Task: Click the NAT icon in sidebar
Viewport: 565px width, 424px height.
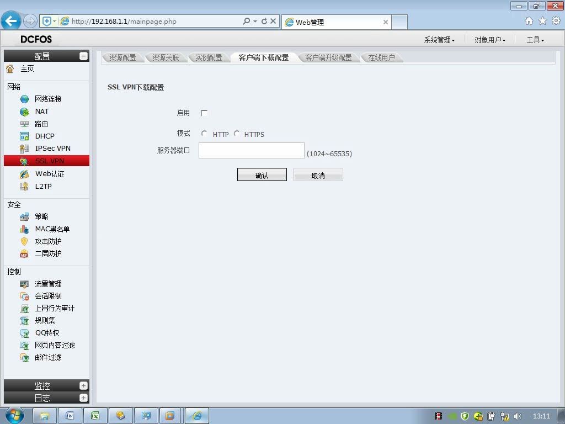Action: tap(24, 112)
